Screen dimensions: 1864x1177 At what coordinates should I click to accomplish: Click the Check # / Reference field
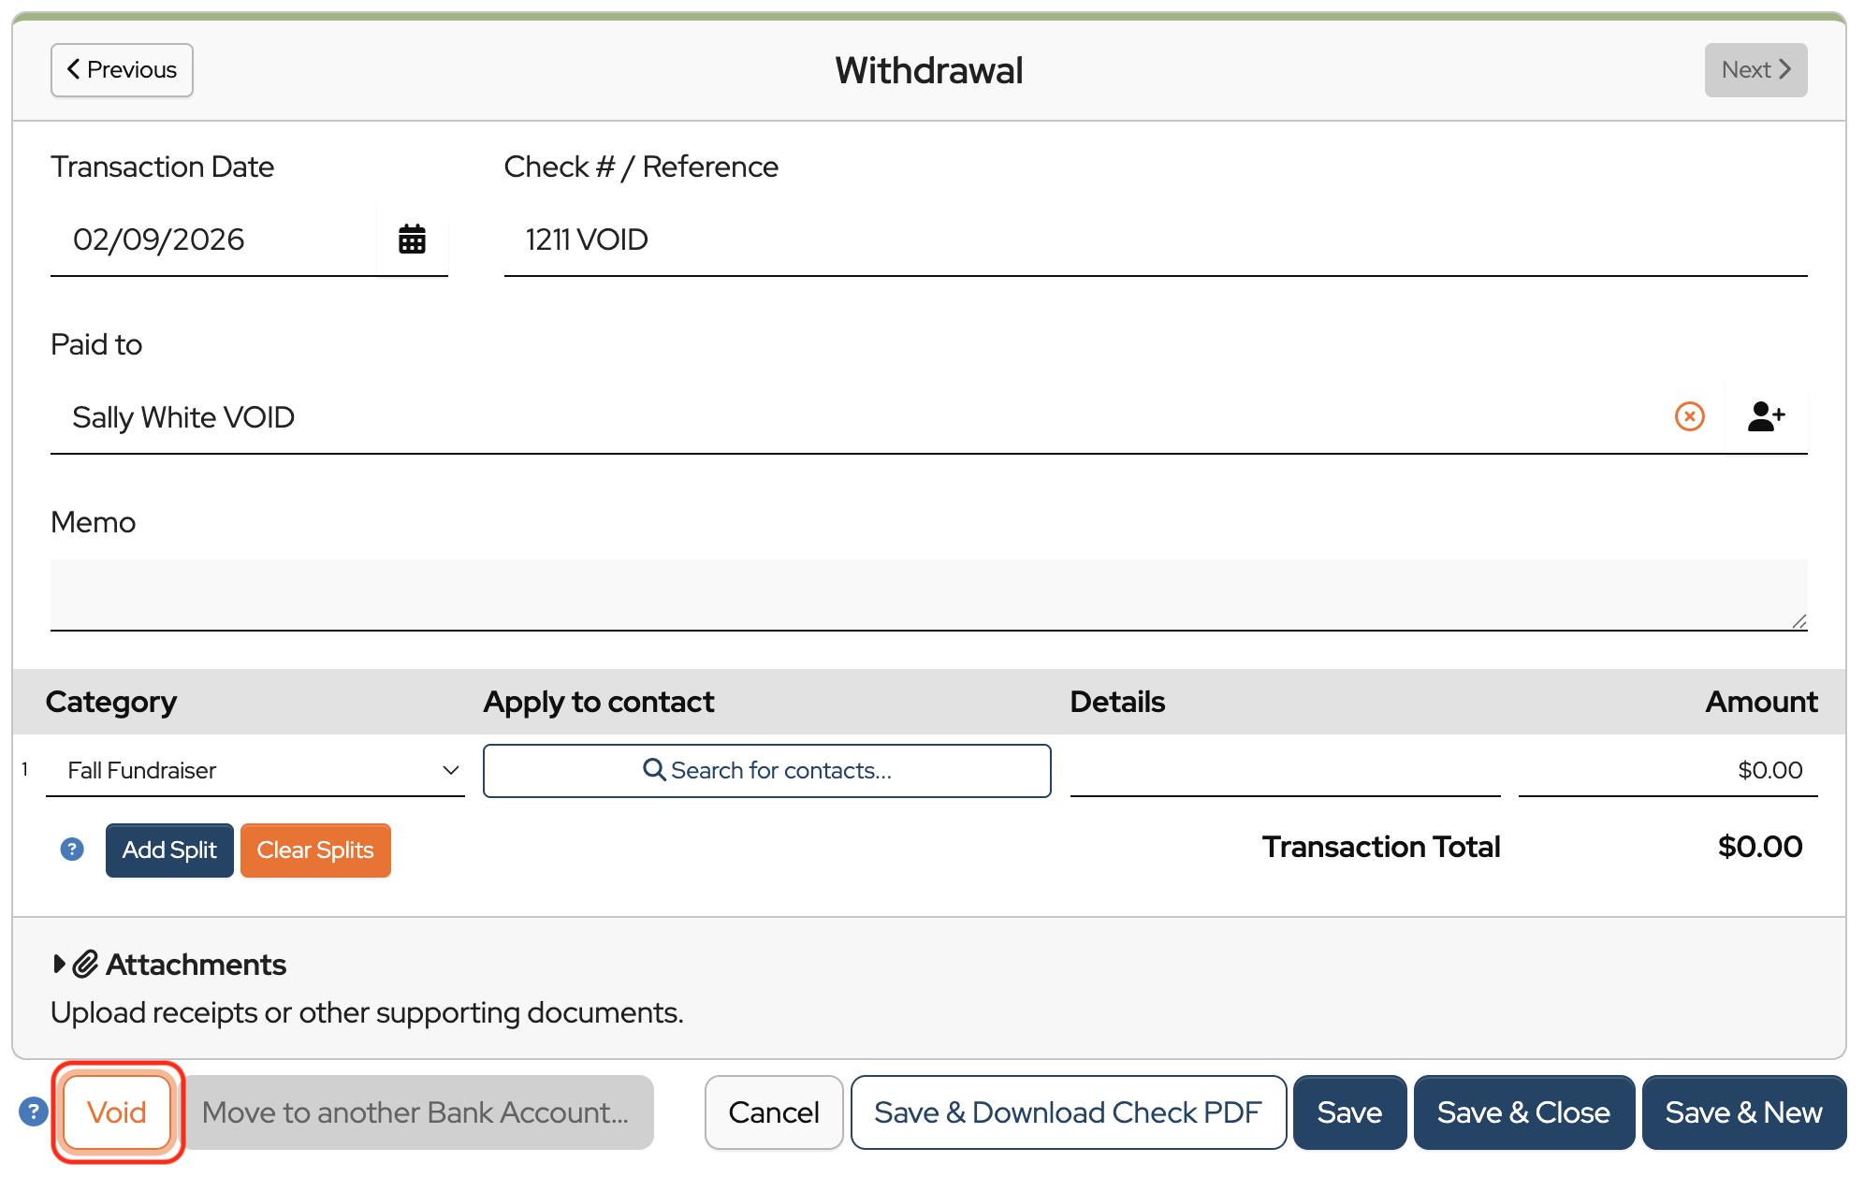[x=1155, y=240]
